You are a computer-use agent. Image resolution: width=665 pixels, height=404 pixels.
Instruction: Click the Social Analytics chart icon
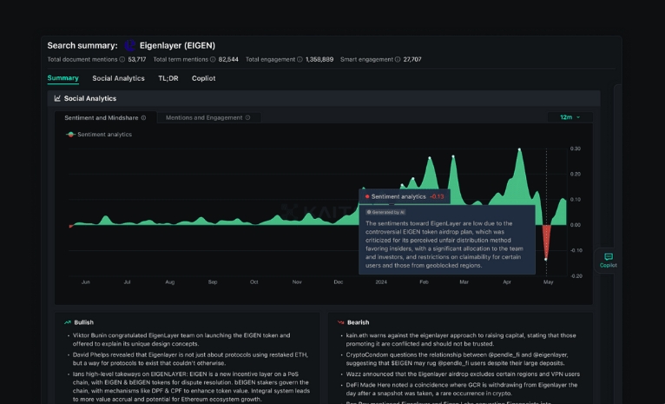[x=57, y=98]
